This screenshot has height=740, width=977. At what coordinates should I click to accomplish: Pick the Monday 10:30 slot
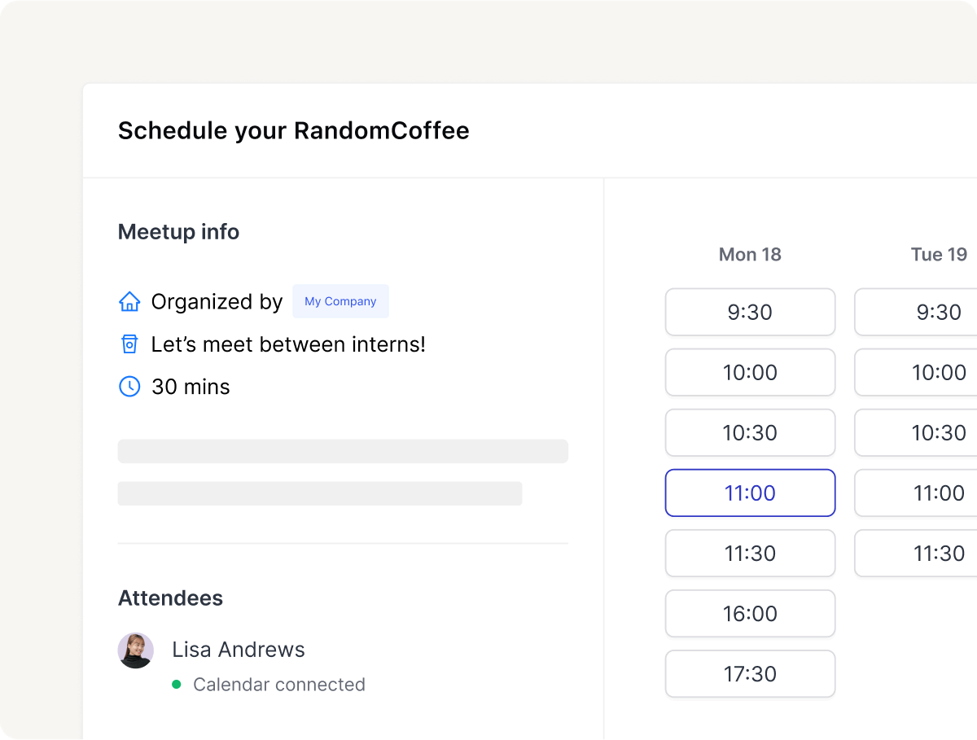tap(750, 432)
